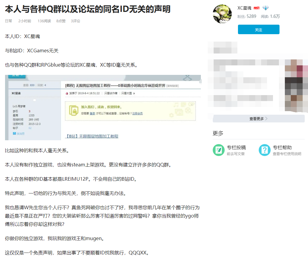This screenshot has width=308, height=260.
Task: Open the XC星魂 author name link
Action: [244, 8]
